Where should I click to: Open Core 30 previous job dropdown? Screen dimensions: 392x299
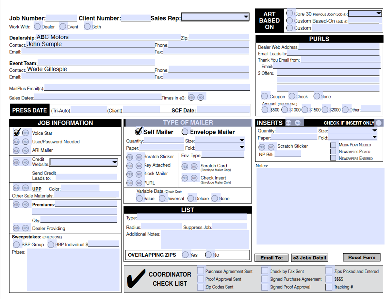[x=365, y=13]
